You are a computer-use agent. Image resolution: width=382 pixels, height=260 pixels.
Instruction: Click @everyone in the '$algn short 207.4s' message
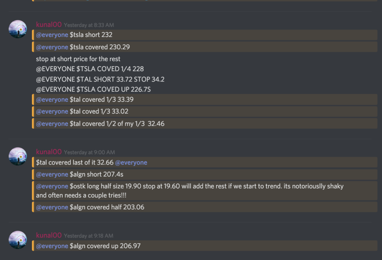(x=52, y=174)
